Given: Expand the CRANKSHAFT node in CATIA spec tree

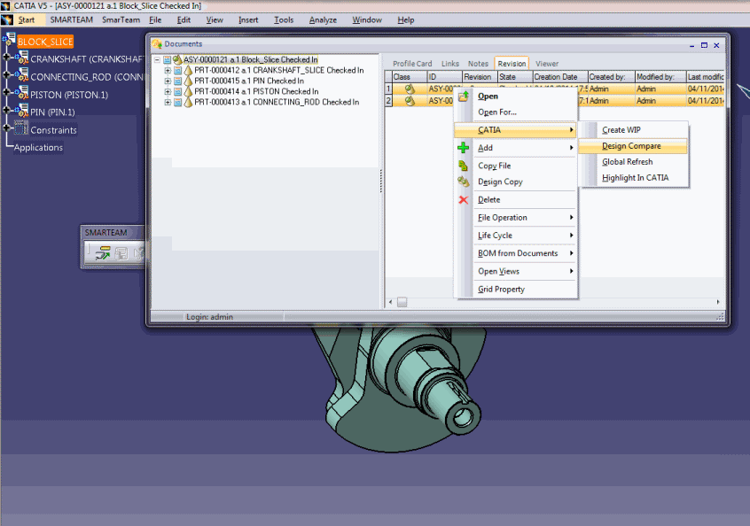Looking at the screenshot, I should 6,57.
